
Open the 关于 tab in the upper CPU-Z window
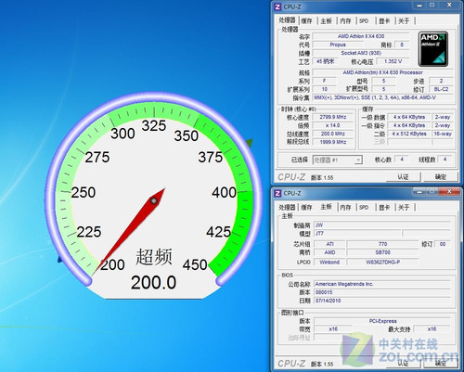[404, 21]
